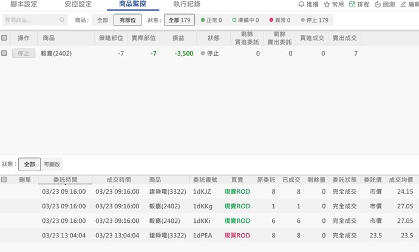The height and width of the screenshot is (252, 419).
Task: Select the 可刪改 order status filter
Action: [52, 164]
